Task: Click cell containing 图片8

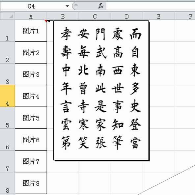Action: 31,183
